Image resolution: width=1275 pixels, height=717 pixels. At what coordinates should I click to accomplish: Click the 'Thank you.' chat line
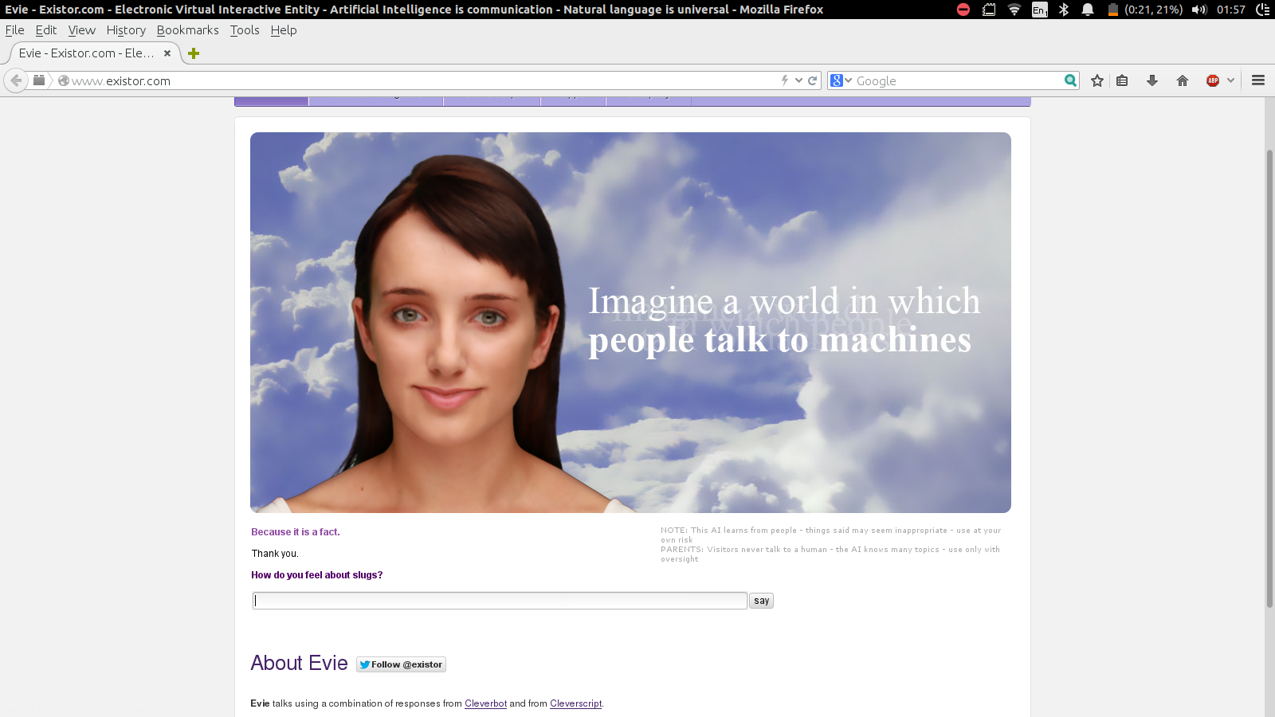point(275,554)
